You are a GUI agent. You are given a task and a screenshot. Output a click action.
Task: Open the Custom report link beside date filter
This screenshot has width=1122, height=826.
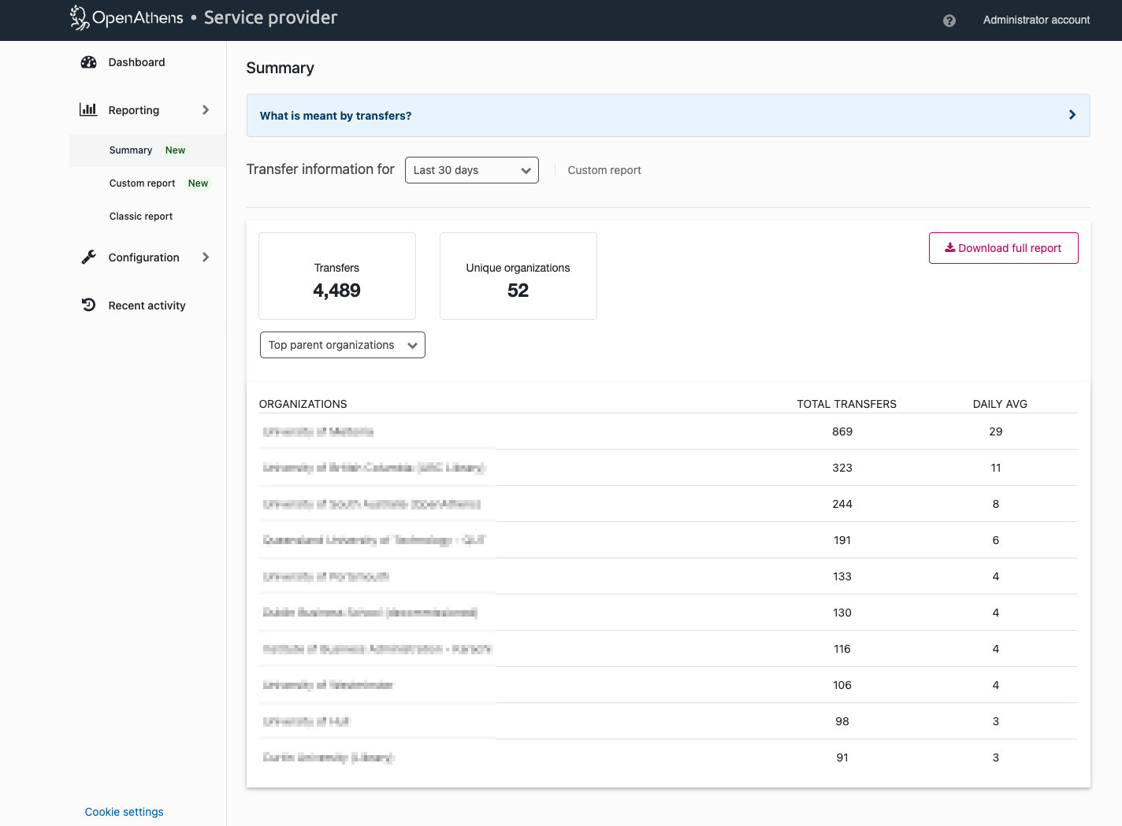[604, 170]
